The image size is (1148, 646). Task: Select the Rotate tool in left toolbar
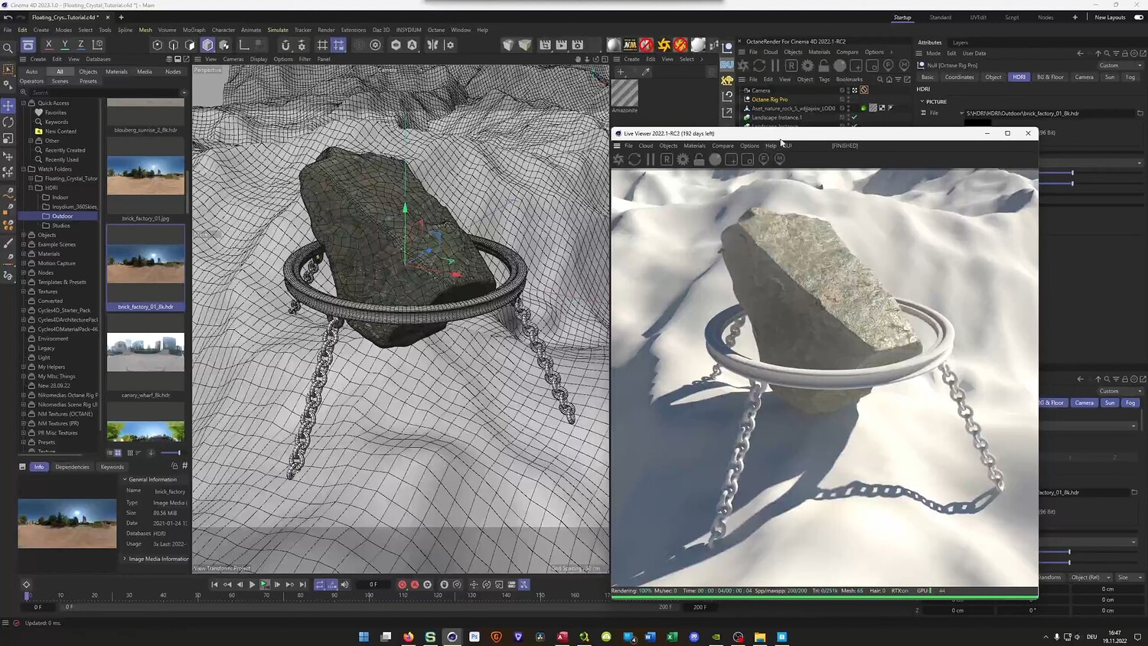pos(8,122)
